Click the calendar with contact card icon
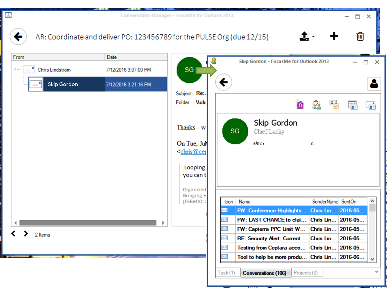The image size is (387, 288). click(353, 105)
